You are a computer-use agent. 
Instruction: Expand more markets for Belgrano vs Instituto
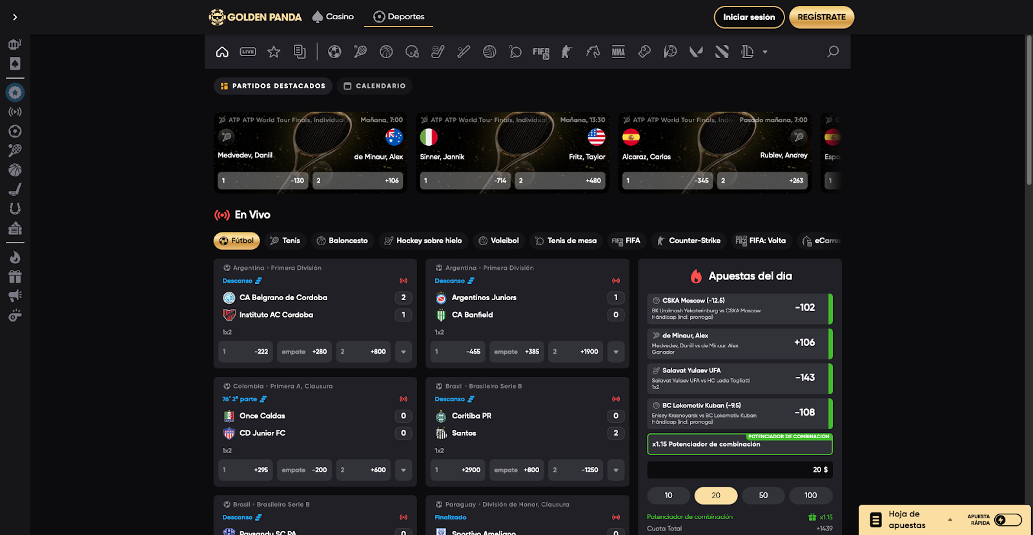click(404, 352)
